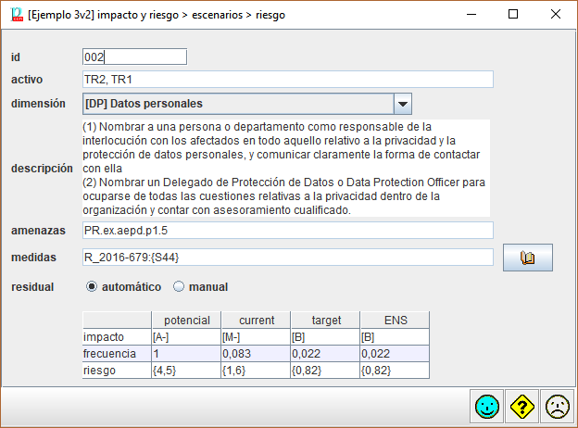Image resolution: width=578 pixels, height=428 pixels.
Task: Click the green smiley face accept button
Action: (486, 406)
